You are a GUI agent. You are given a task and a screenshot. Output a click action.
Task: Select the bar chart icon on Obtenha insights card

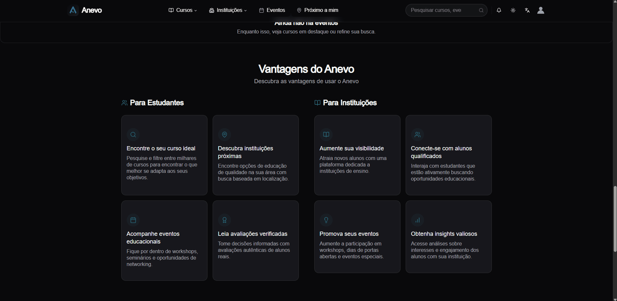(x=417, y=220)
